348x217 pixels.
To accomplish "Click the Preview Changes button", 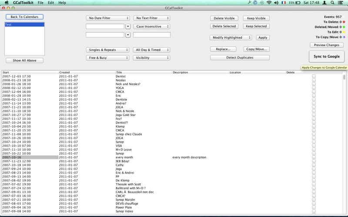I will click(x=327, y=45).
